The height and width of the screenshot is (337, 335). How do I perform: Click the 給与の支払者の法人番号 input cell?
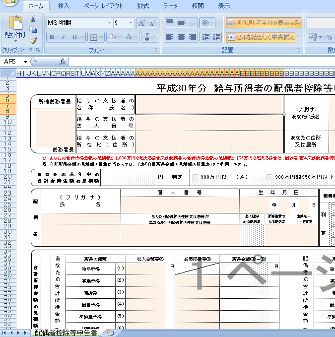click(209, 123)
